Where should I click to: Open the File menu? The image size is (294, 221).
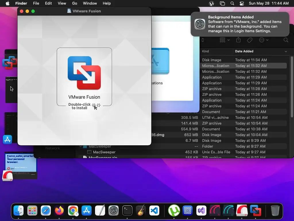coord(36,3)
